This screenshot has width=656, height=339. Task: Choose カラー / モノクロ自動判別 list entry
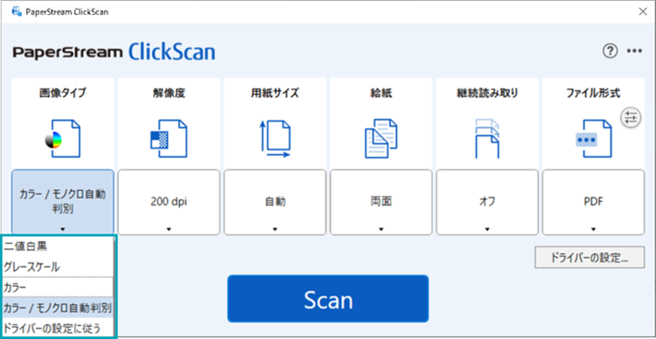click(58, 308)
